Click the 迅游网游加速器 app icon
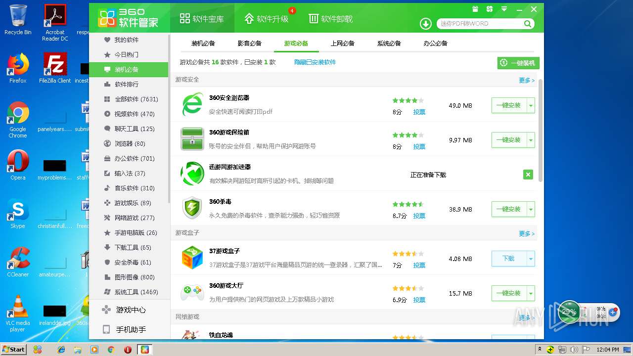The height and width of the screenshot is (356, 633). (x=192, y=174)
